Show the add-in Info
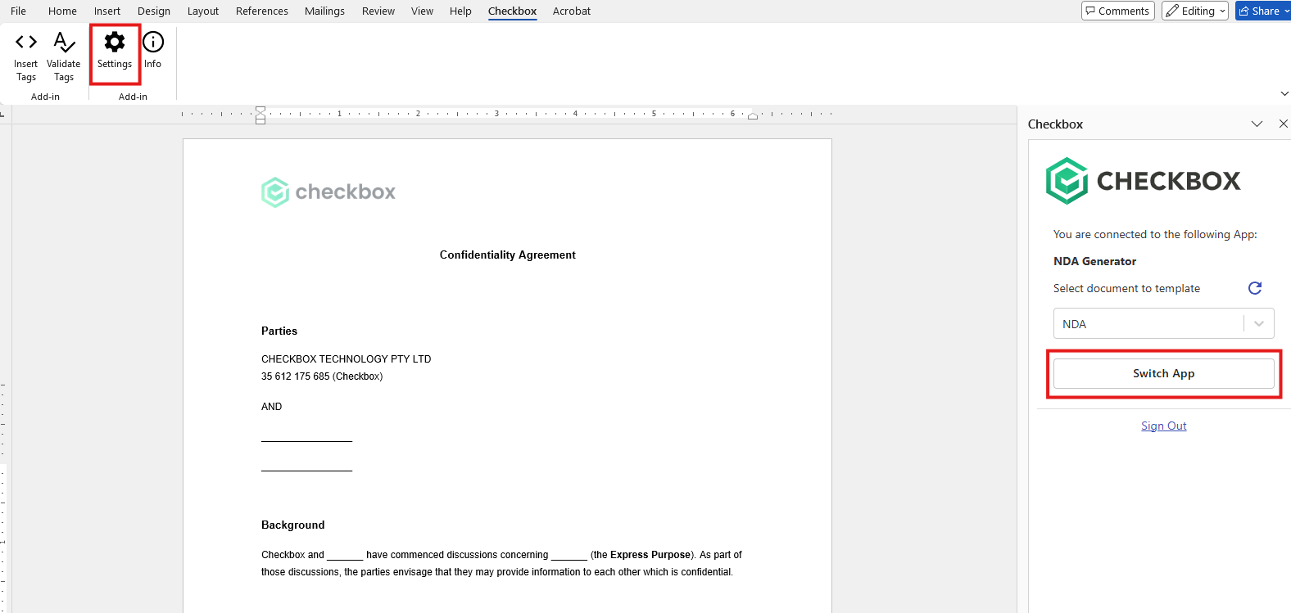The width and height of the screenshot is (1291, 613). [x=153, y=51]
